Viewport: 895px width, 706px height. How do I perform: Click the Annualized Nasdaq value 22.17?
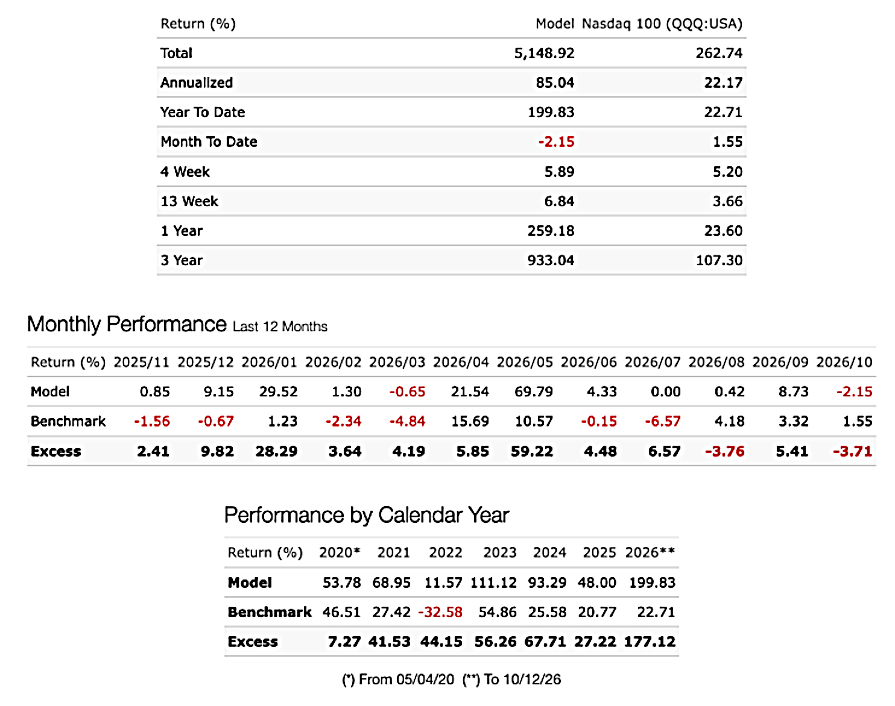pyautogui.click(x=723, y=83)
